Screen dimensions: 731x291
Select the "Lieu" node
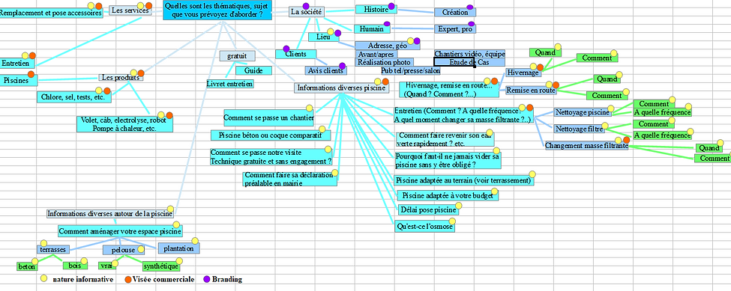[323, 37]
